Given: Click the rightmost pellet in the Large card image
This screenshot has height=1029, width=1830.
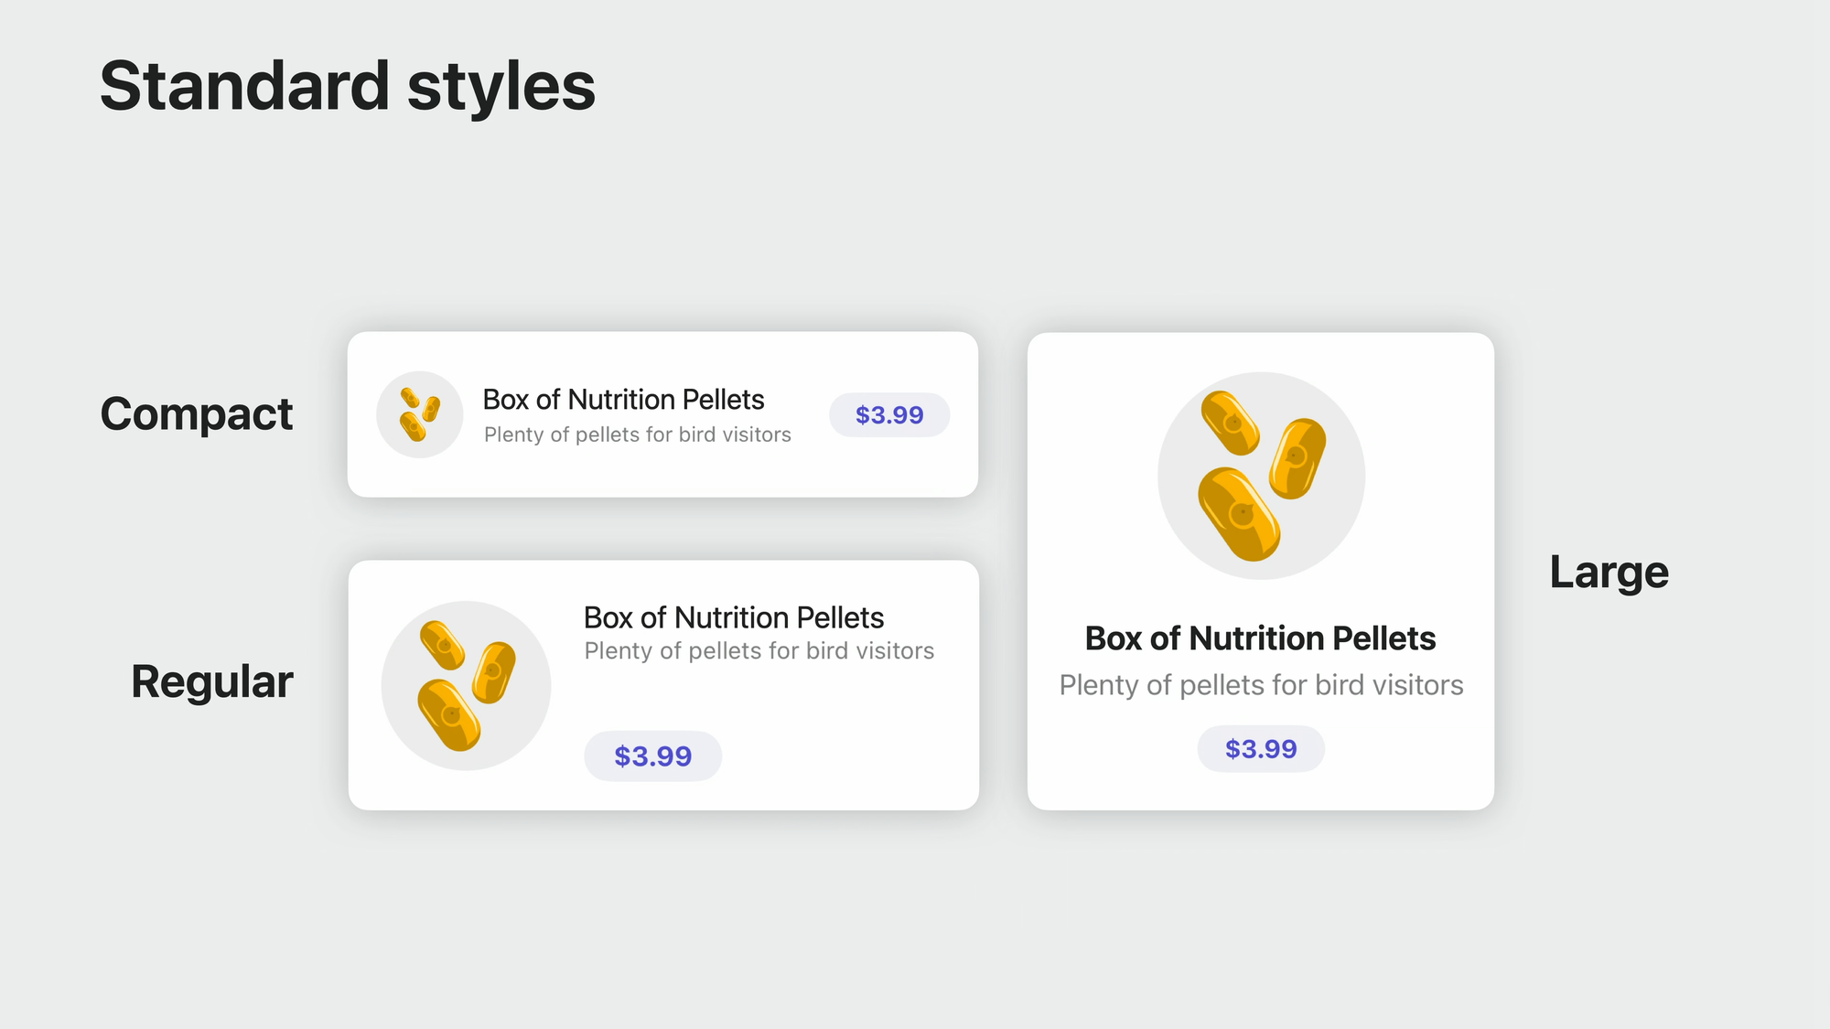Looking at the screenshot, I should [1297, 458].
